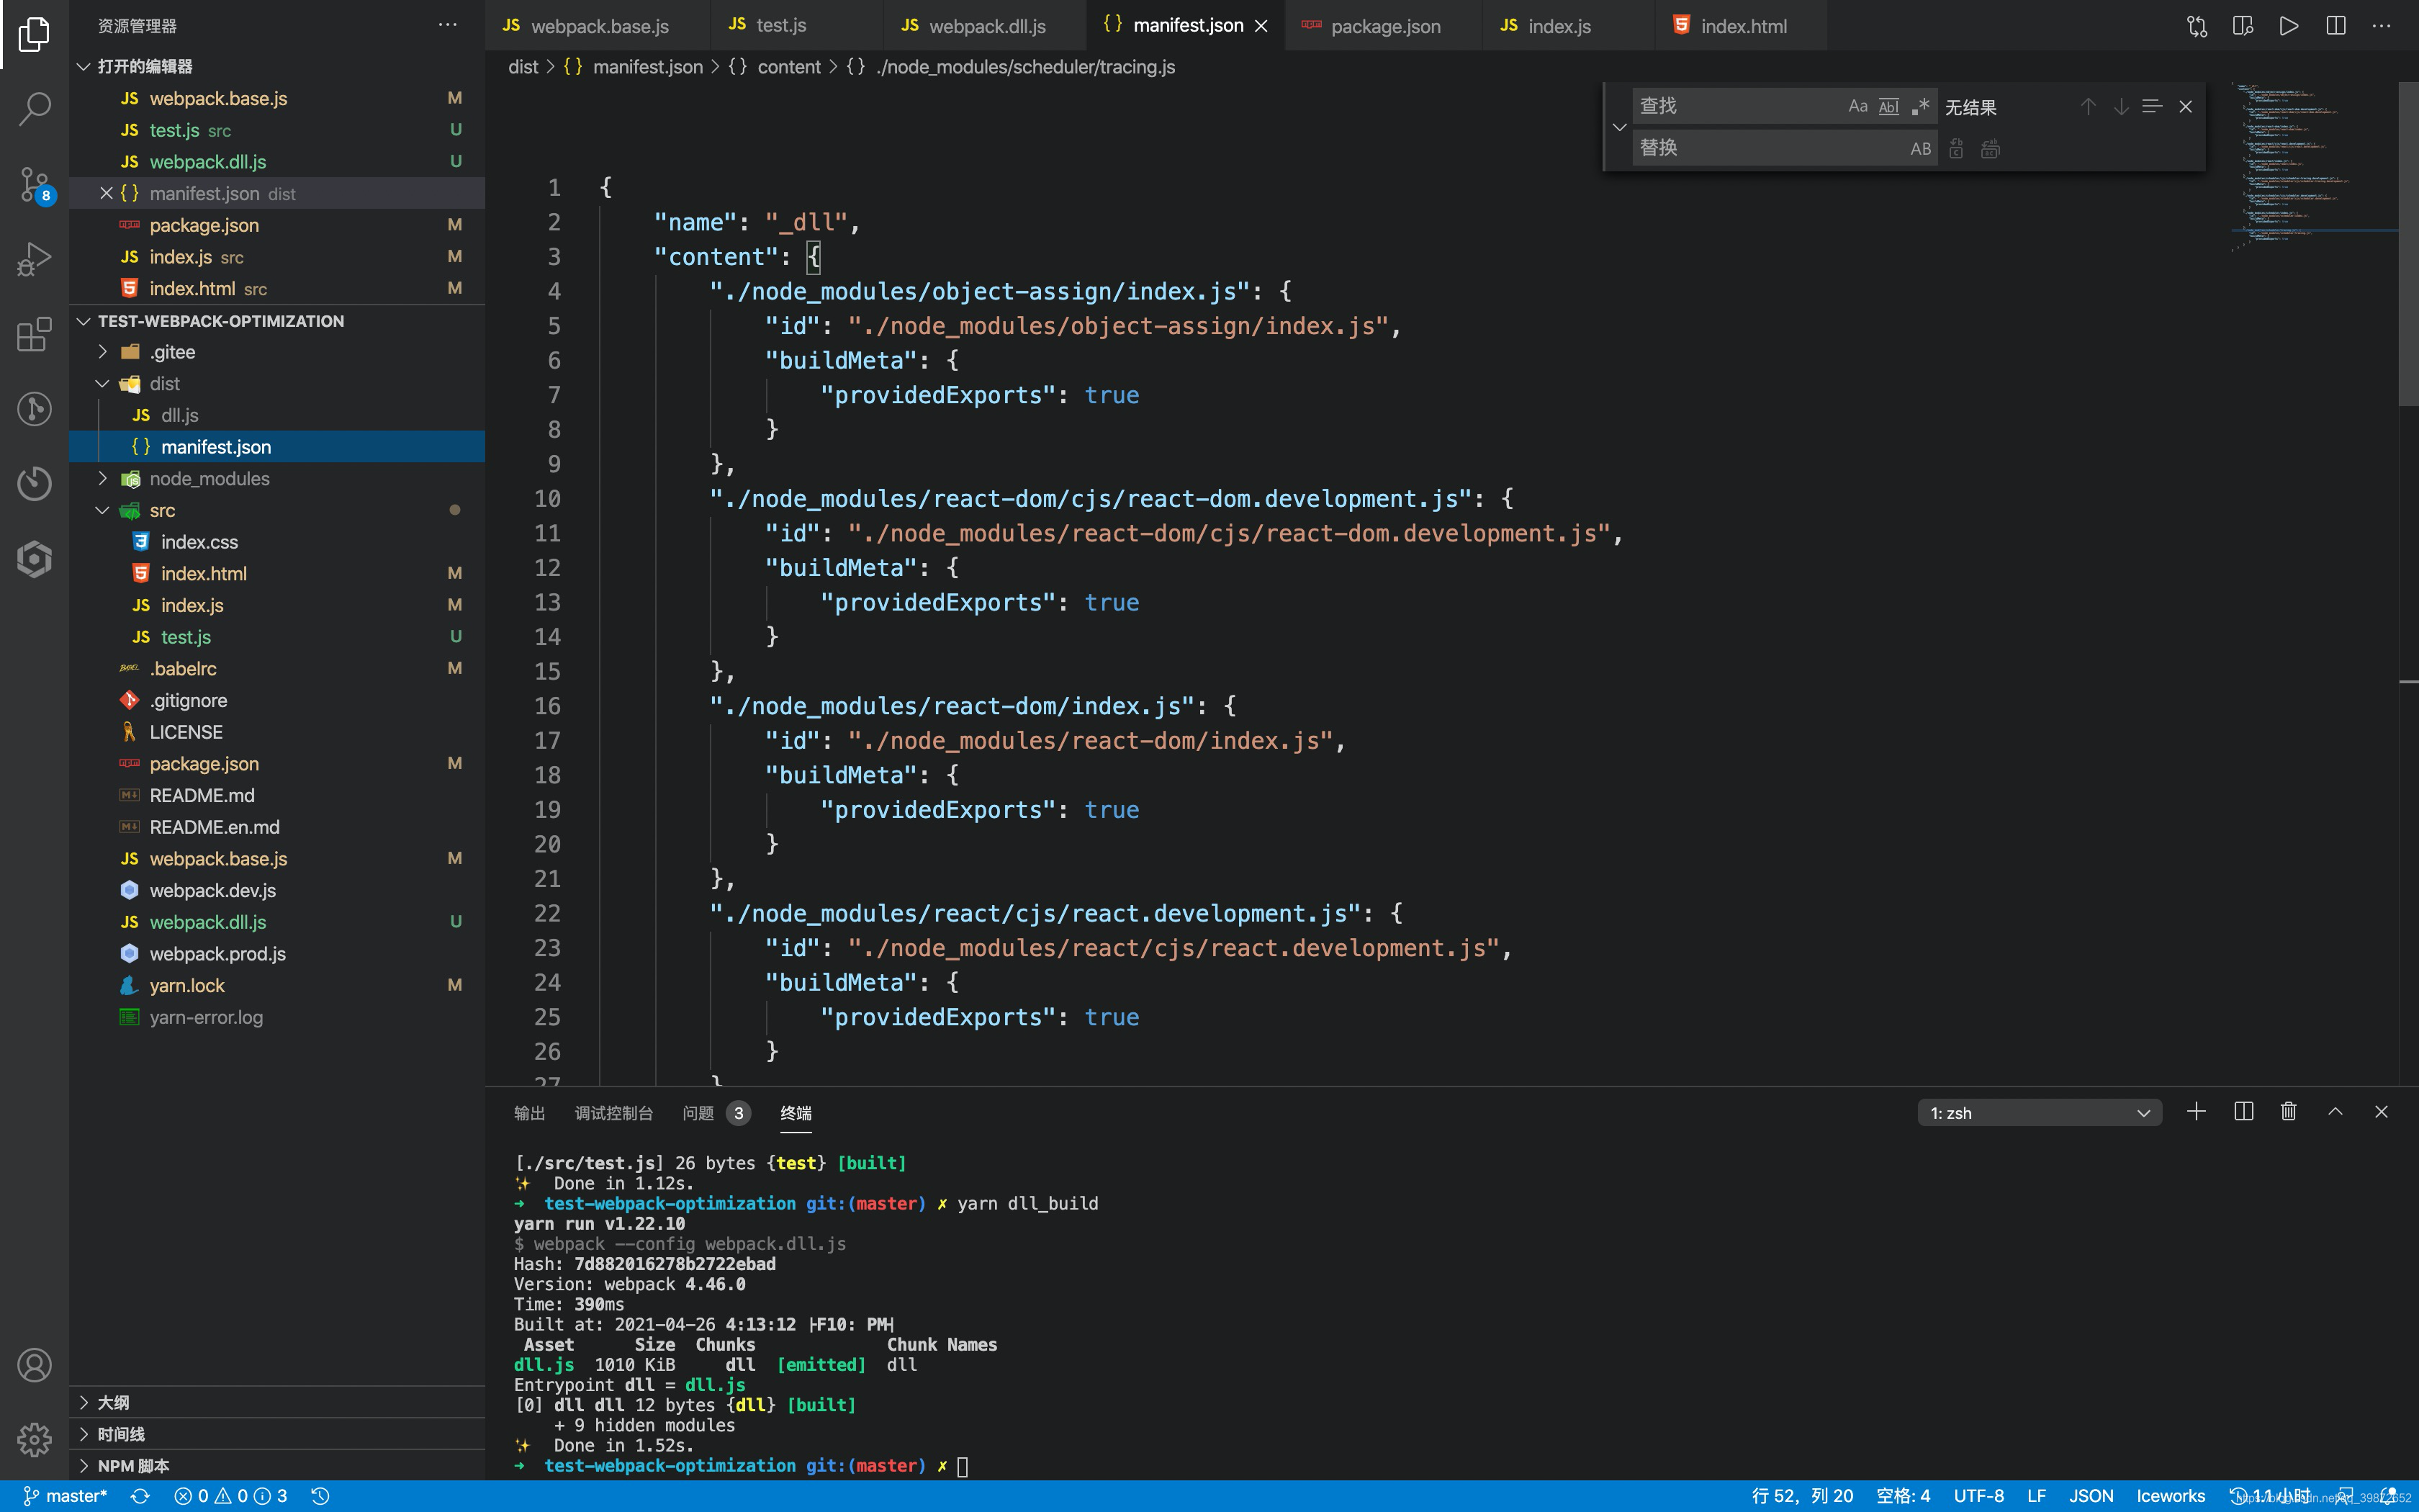Kill terminal with trash icon
Image resolution: width=2419 pixels, height=1512 pixels.
click(x=2288, y=1112)
